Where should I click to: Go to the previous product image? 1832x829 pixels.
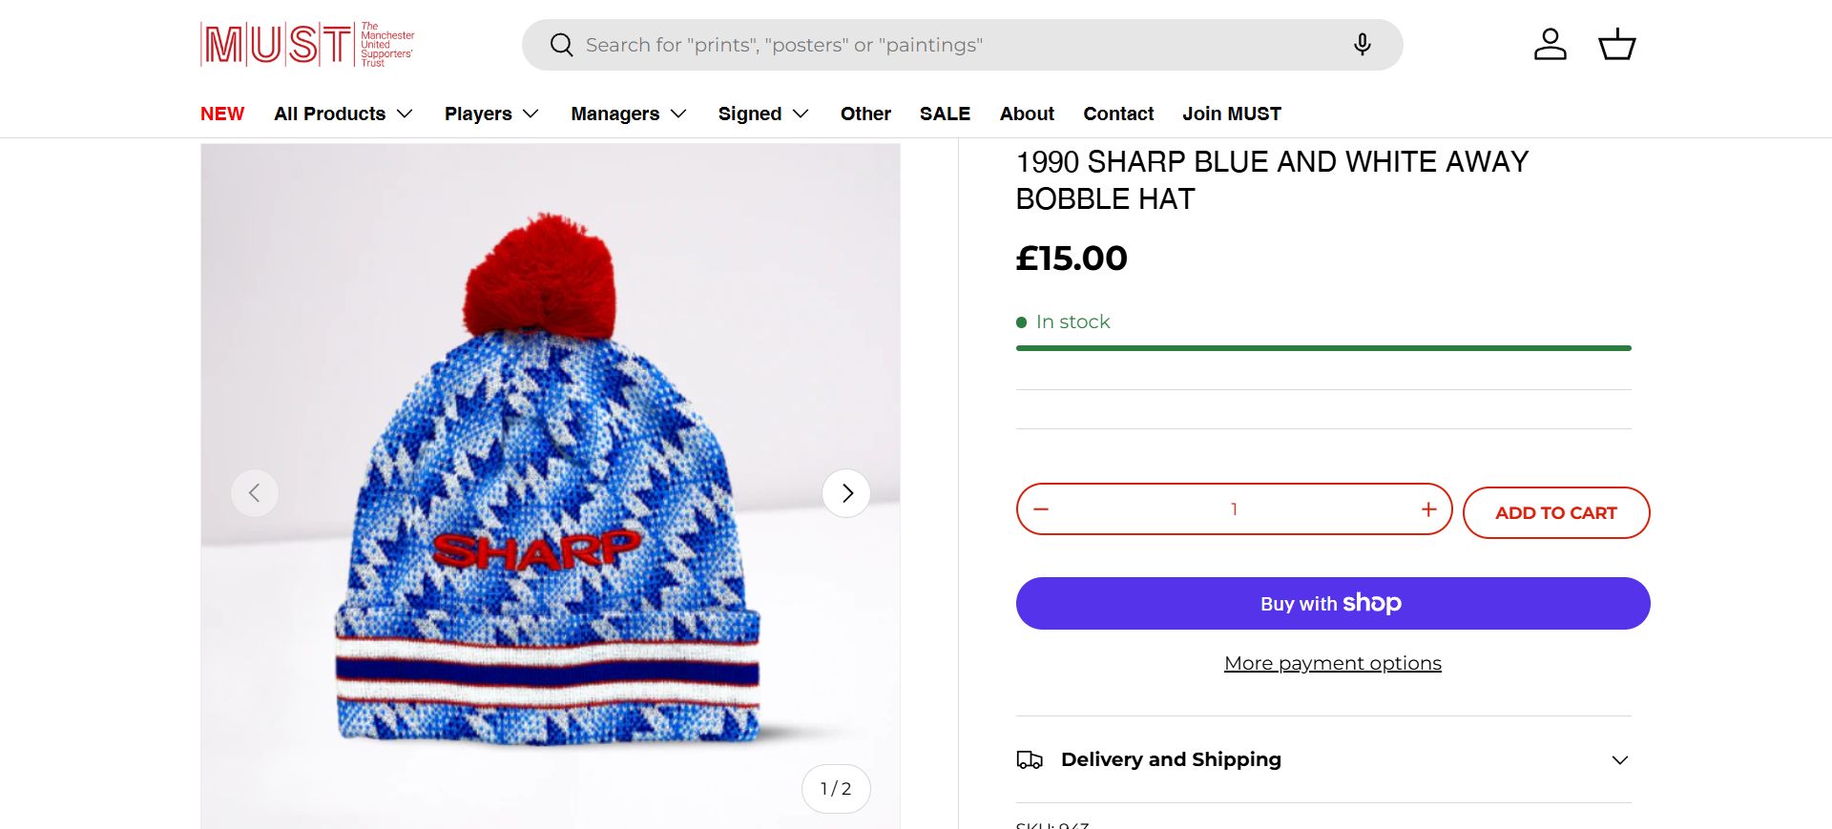pyautogui.click(x=255, y=493)
